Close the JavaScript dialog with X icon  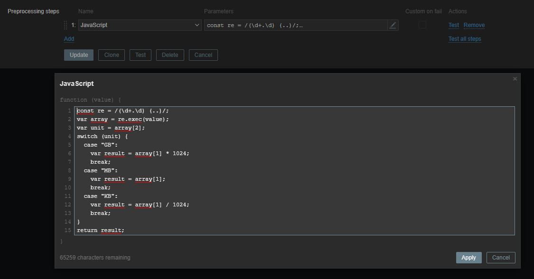515,79
